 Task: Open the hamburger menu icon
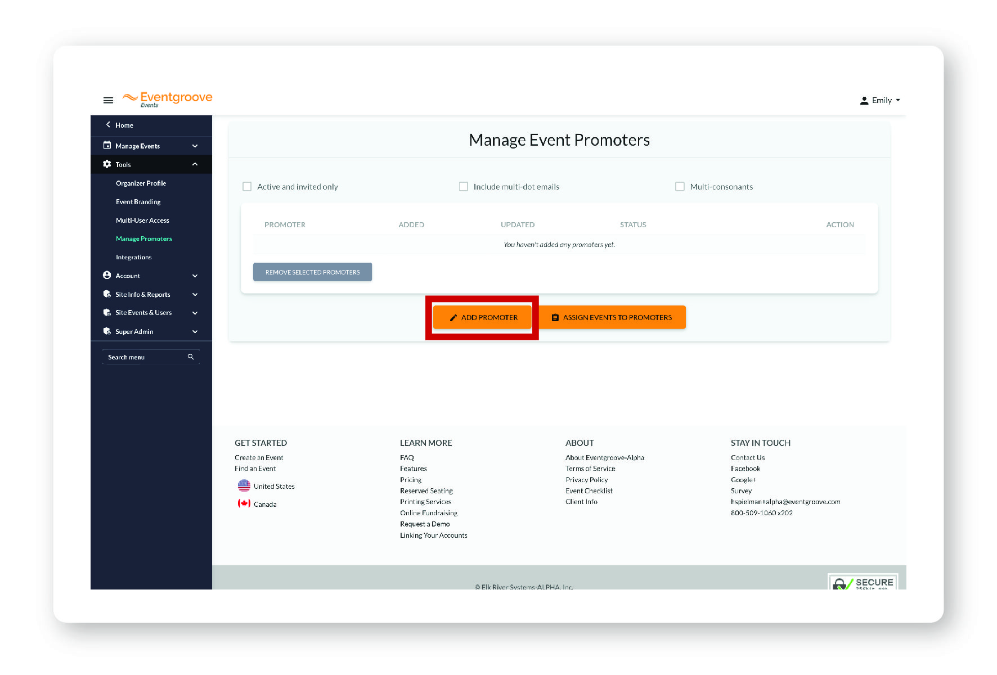(x=108, y=100)
